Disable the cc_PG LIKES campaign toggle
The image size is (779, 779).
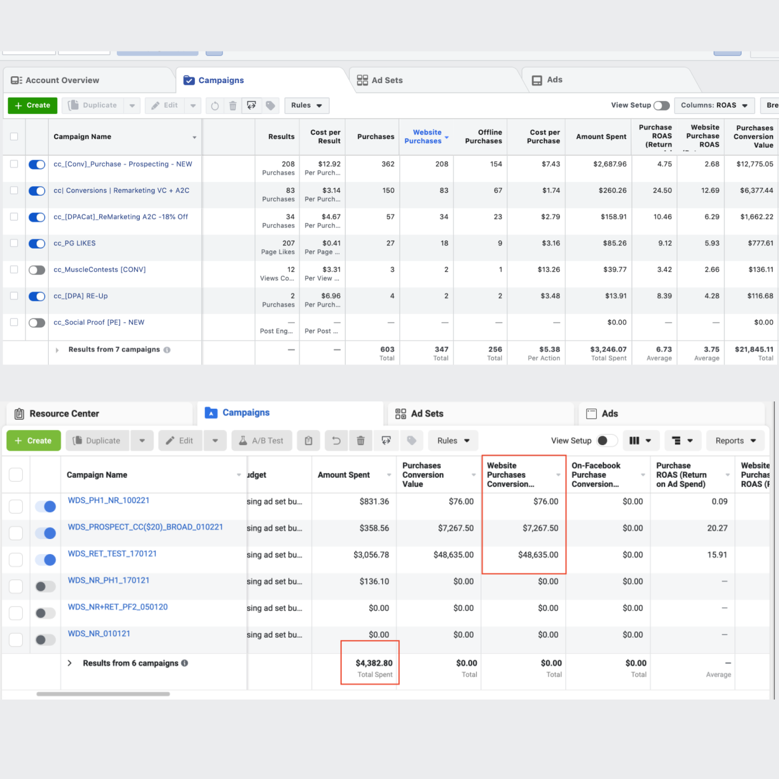[37, 244]
